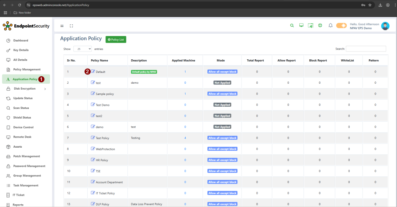
Task: Click the edit icon for Sample policy
Action: [x=93, y=93]
